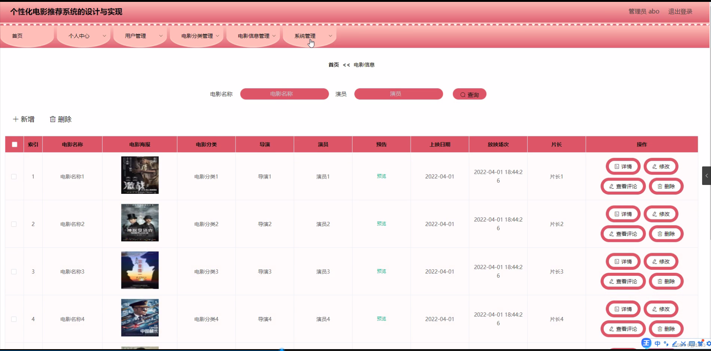This screenshot has width=711, height=351.
Task: Click 退出登录 to log out
Action: tap(680, 11)
